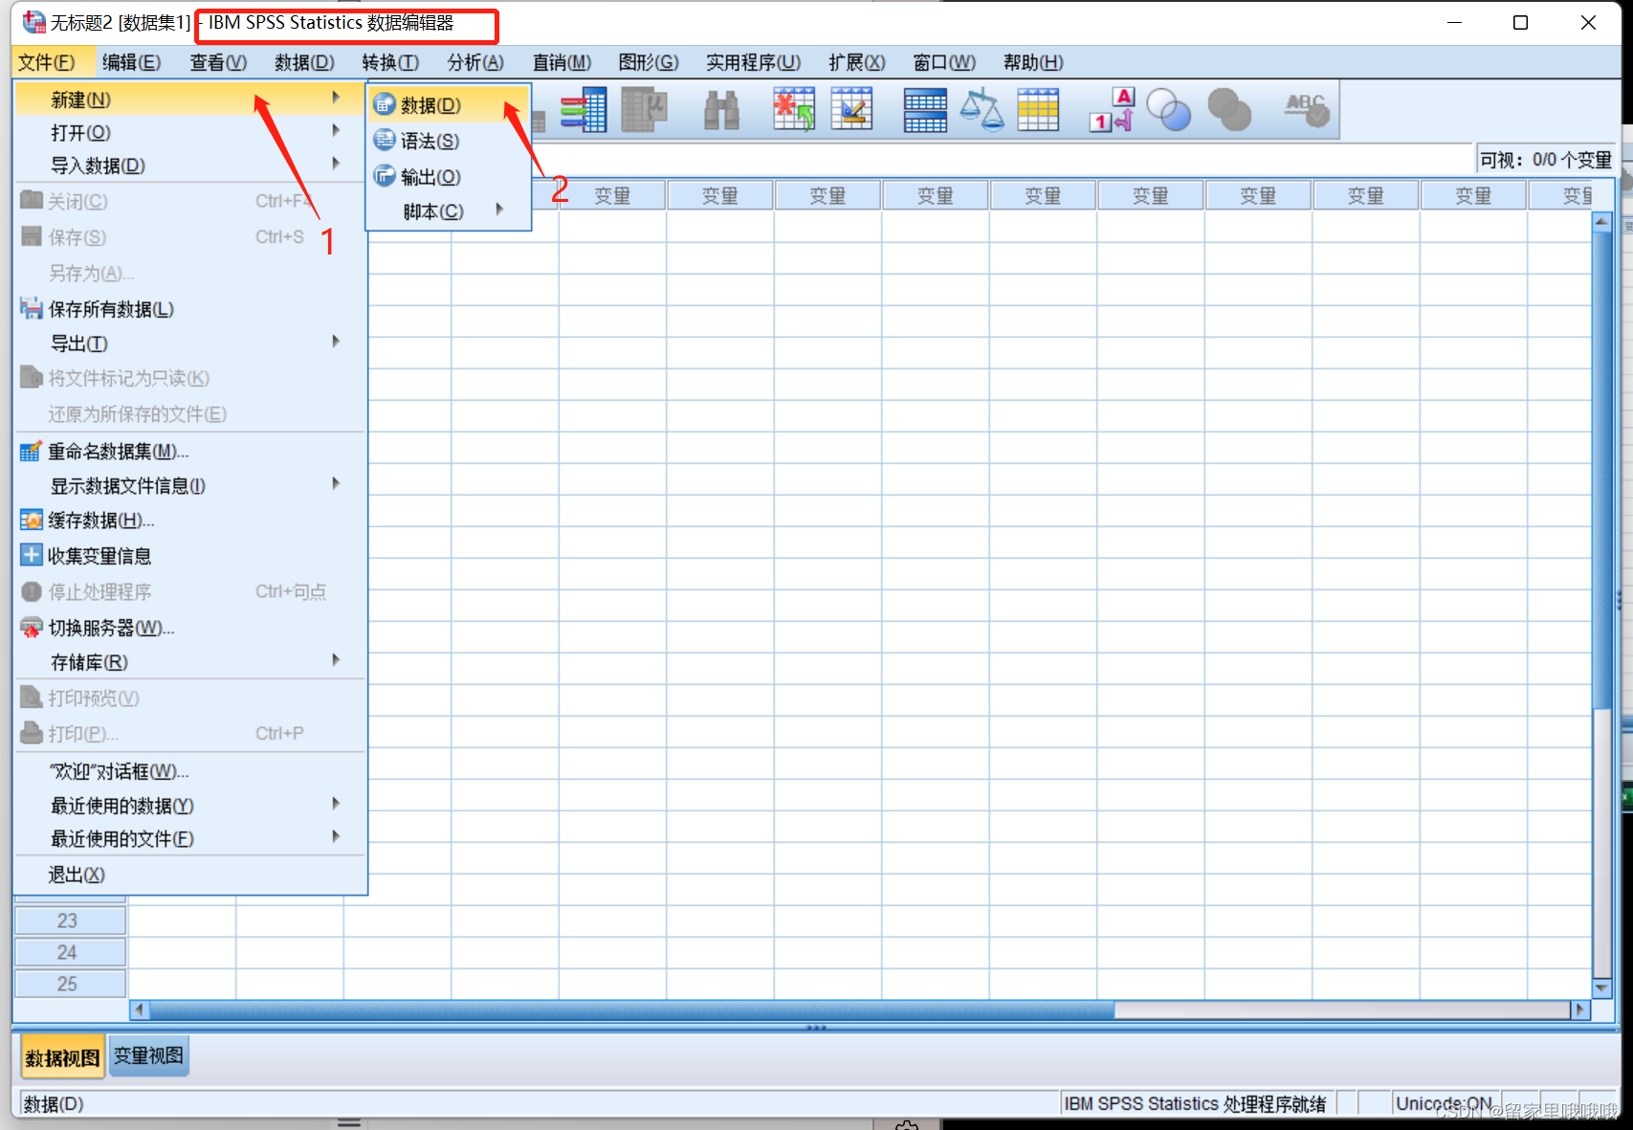Click the vertical scrollbar up arrow

coord(1601,222)
